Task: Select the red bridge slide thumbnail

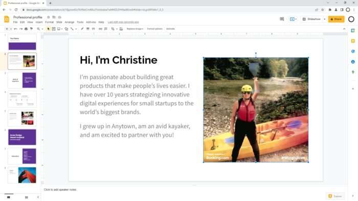Action: click(x=22, y=175)
